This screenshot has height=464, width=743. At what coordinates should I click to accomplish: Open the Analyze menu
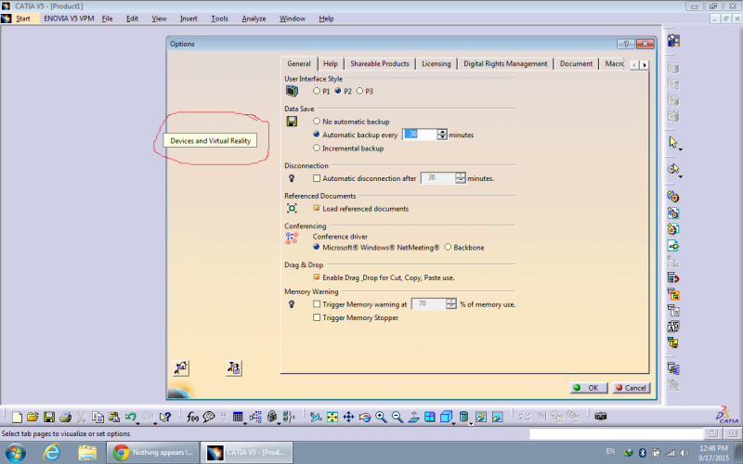(254, 19)
